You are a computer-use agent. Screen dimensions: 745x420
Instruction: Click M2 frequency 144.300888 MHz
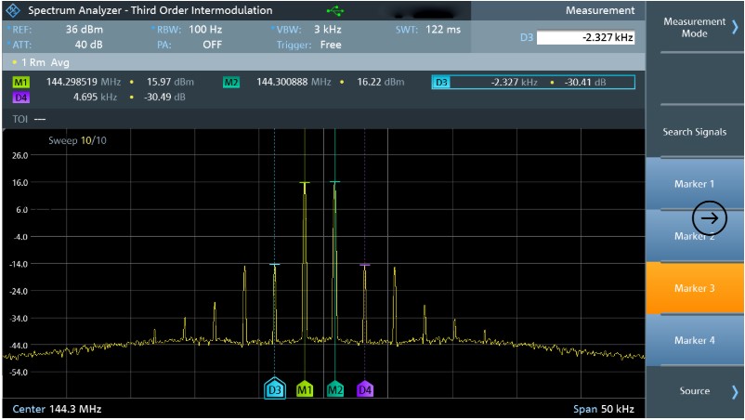294,82
